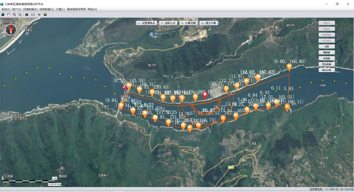Select the zoom out magnifier tool

click(x=20, y=15)
